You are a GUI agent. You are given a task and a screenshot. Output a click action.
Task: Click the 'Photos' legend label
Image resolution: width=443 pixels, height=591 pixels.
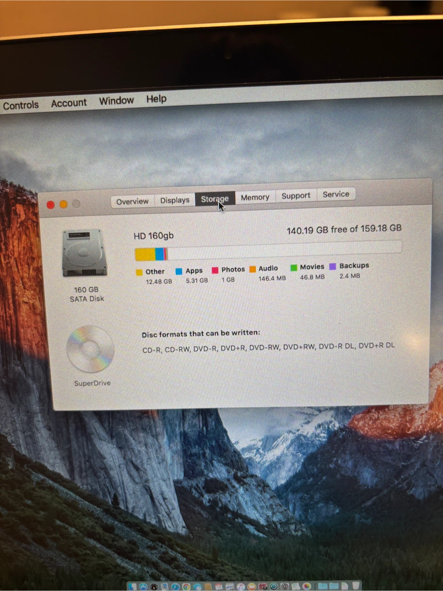[233, 270]
